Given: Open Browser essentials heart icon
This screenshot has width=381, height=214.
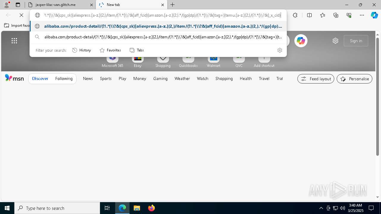Looking at the screenshot, I should 349,15.
